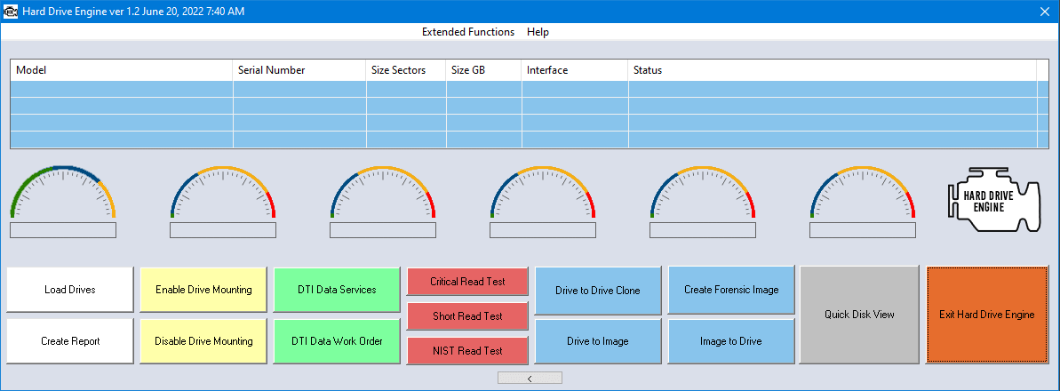Viewport: 1060px width, 391px height.
Task: Open the Extended Functions menu
Action: [468, 32]
